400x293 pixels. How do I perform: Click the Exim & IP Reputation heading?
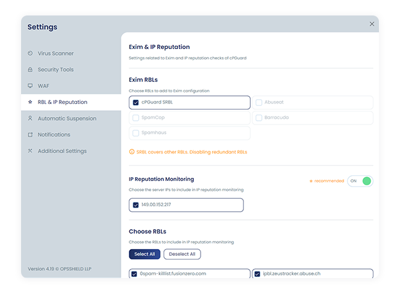pyautogui.click(x=159, y=47)
